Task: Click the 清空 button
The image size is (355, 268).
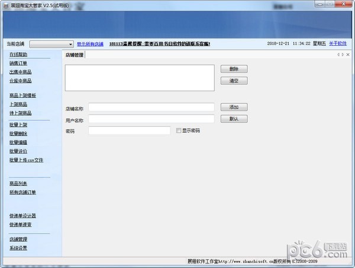Action: tap(234, 81)
